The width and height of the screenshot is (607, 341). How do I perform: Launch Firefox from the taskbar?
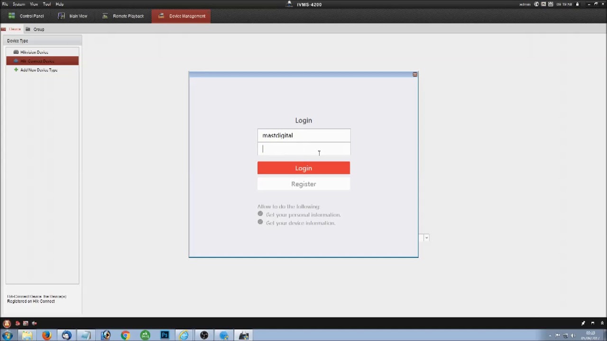pos(46,335)
